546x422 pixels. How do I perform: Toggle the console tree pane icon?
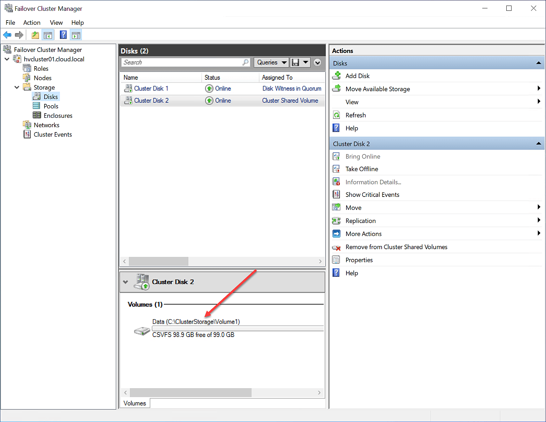pos(48,35)
